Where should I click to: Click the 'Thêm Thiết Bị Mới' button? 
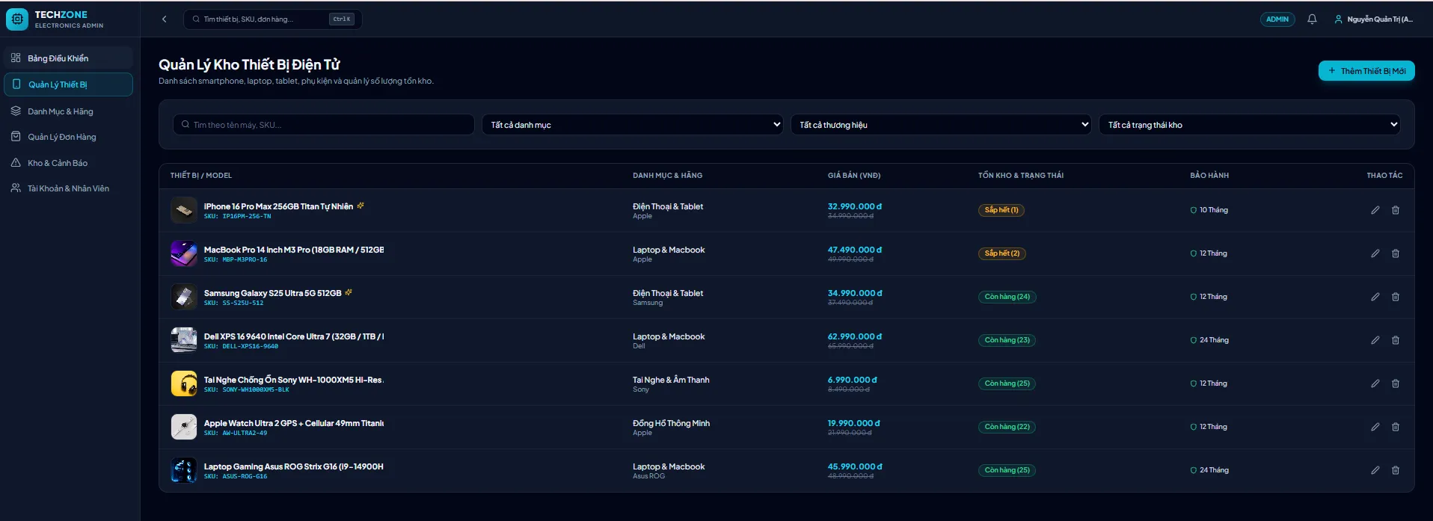(x=1366, y=71)
